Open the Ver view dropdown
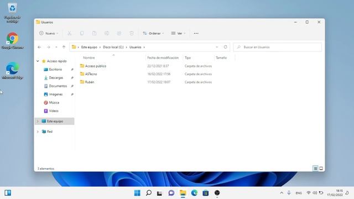This screenshot has width=354, height=199. pyautogui.click(x=178, y=33)
